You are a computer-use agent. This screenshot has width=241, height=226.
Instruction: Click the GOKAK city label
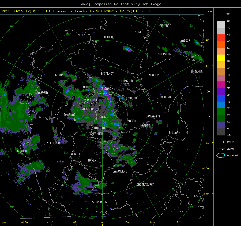click(x=59, y=75)
